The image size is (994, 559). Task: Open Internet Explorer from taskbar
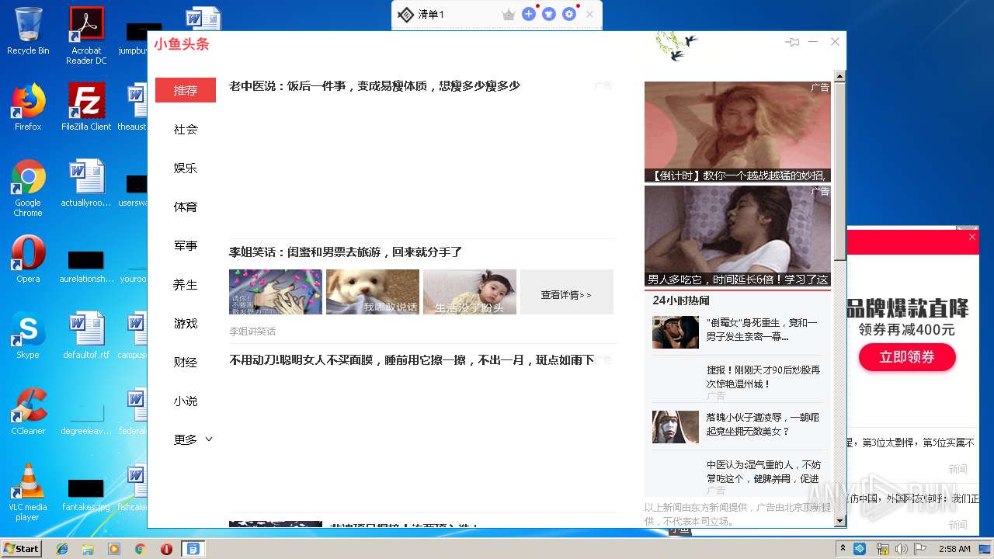click(x=62, y=549)
